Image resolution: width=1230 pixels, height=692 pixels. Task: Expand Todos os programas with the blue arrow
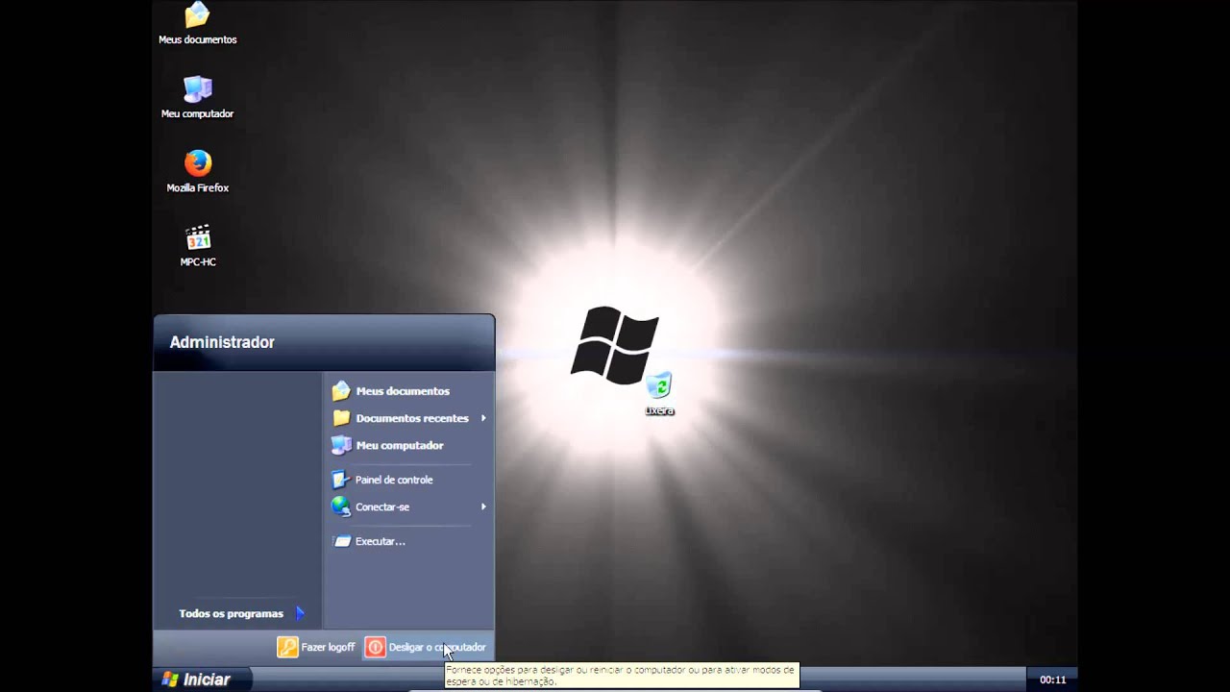pyautogui.click(x=300, y=613)
